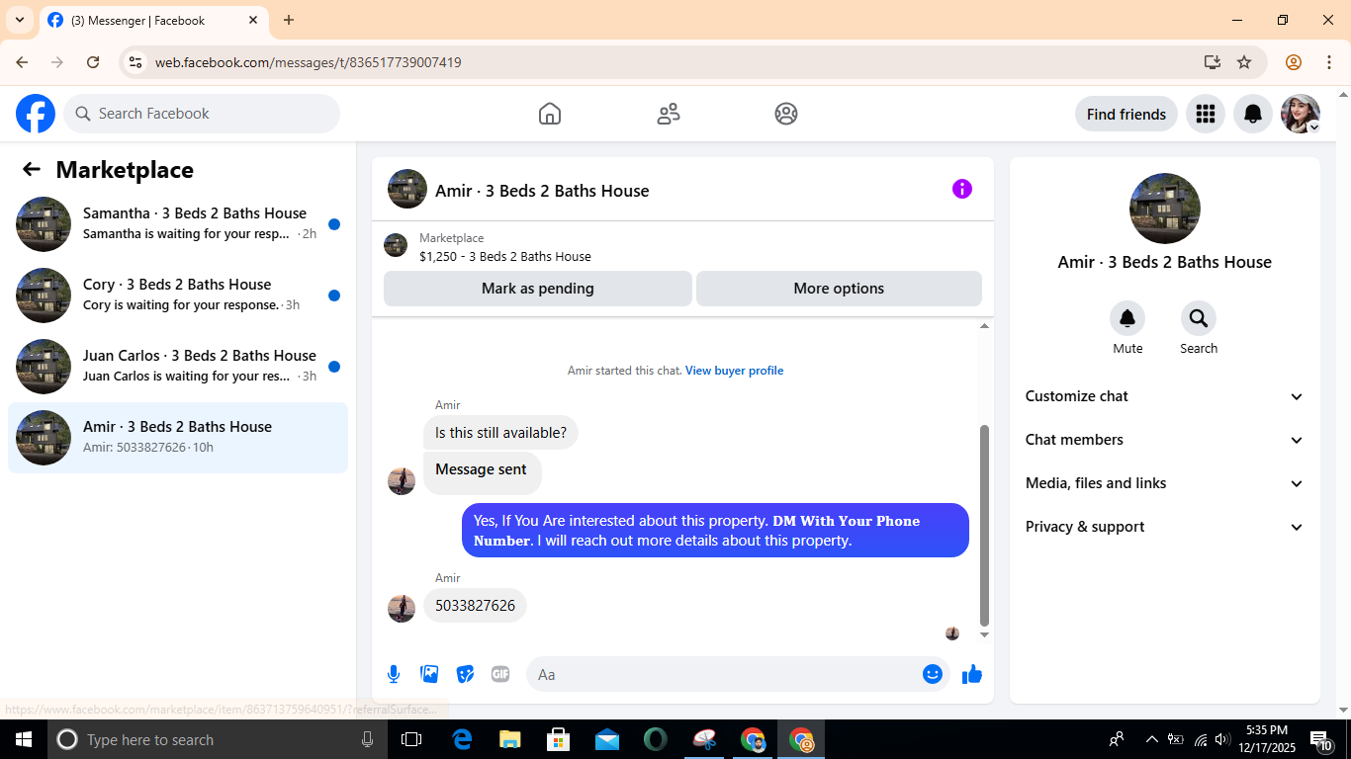The height and width of the screenshot is (759, 1351).
Task: Open the Home feed icon
Action: (550, 114)
